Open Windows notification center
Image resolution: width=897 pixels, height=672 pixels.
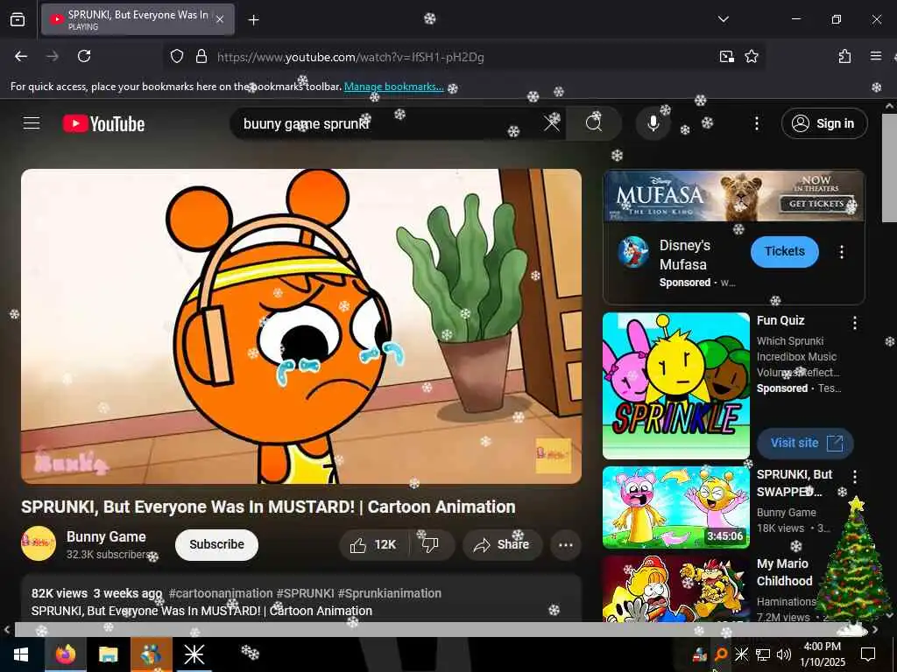pos(868,654)
